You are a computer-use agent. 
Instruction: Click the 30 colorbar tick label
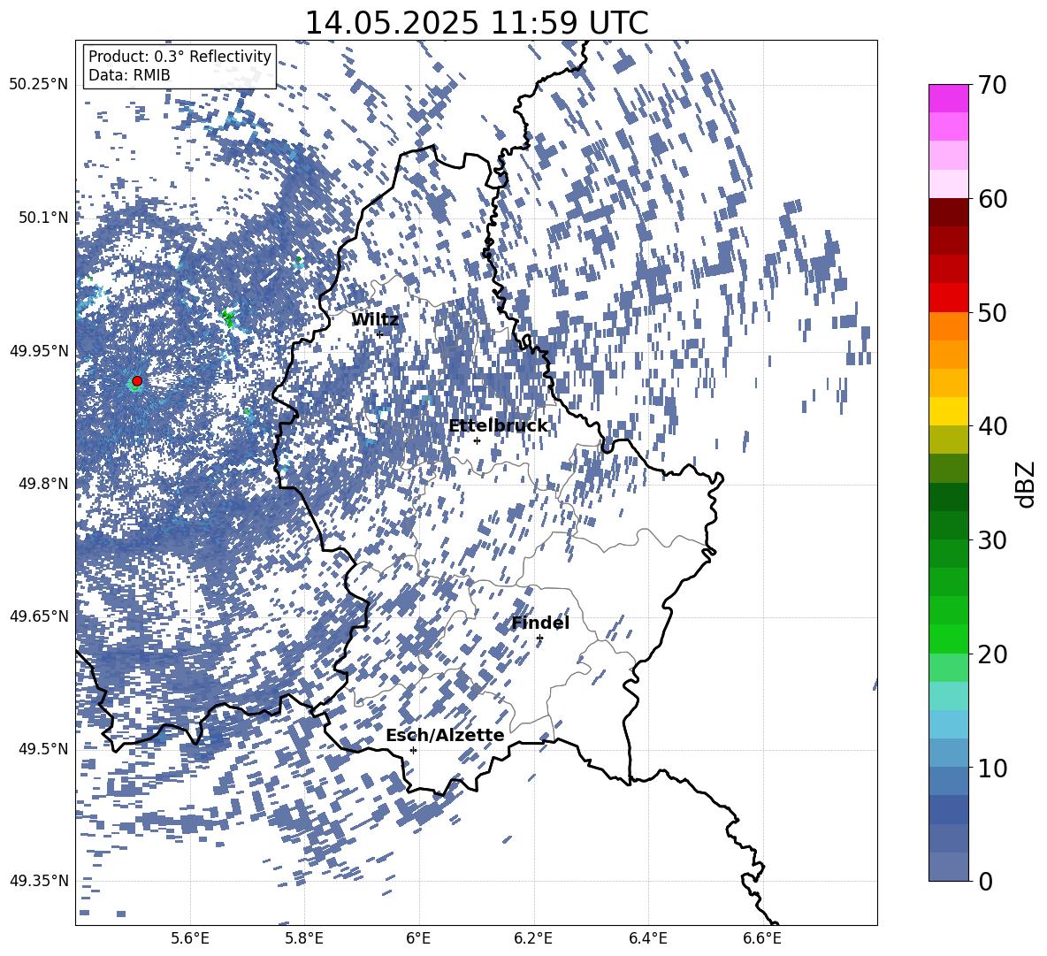click(993, 539)
